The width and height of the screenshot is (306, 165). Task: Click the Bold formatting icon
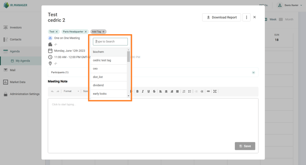pos(137,91)
